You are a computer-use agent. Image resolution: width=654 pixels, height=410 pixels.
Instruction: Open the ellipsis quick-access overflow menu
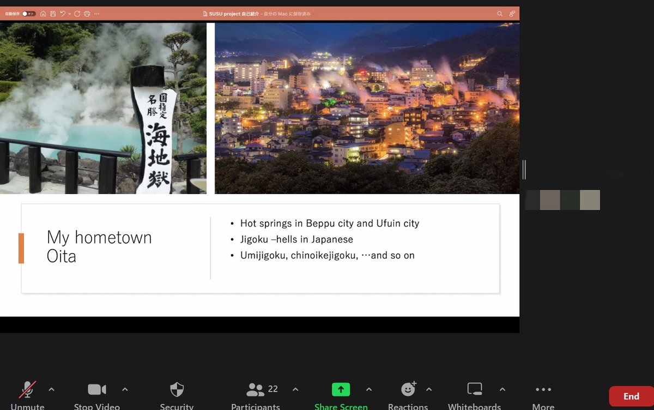point(96,14)
